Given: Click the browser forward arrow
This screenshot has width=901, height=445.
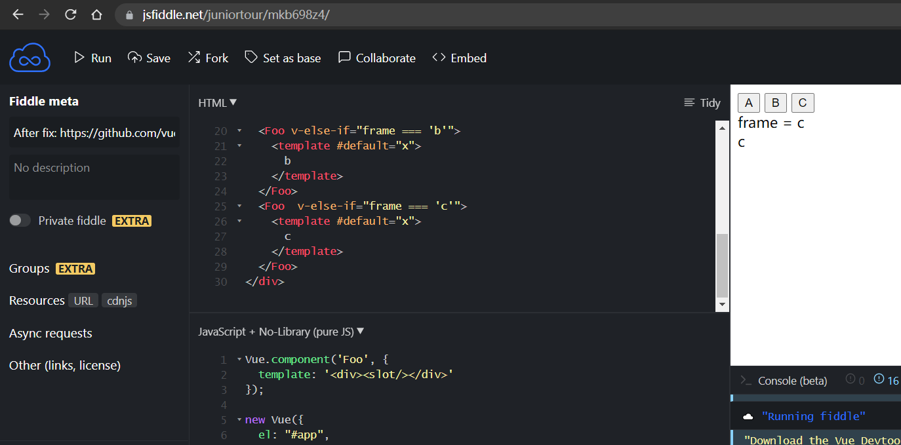Looking at the screenshot, I should [44, 14].
